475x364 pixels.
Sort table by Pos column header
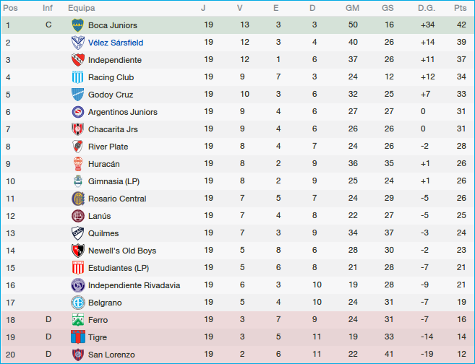pos(11,8)
